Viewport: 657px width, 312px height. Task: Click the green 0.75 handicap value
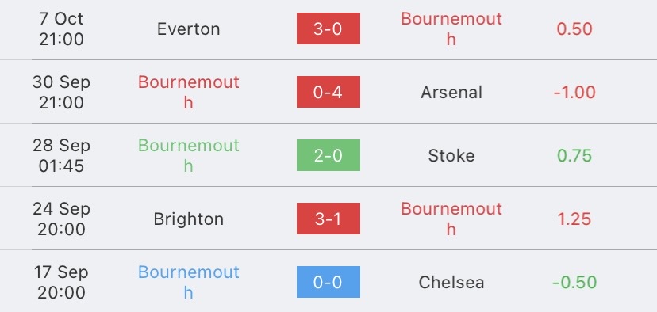pos(574,156)
